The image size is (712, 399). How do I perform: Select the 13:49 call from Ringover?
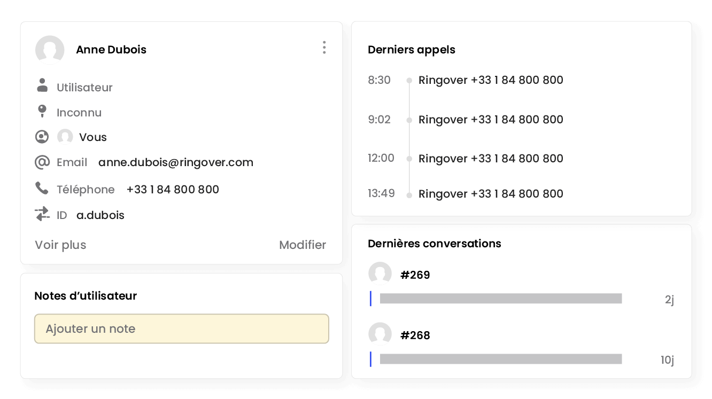point(491,193)
